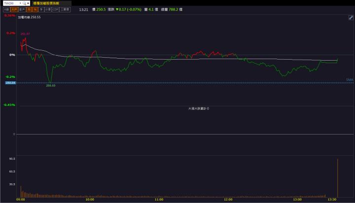Viewport: 355px width, 203px height.
Task: Click the 大漲大跌累計 0 label
Action: [x=199, y=108]
